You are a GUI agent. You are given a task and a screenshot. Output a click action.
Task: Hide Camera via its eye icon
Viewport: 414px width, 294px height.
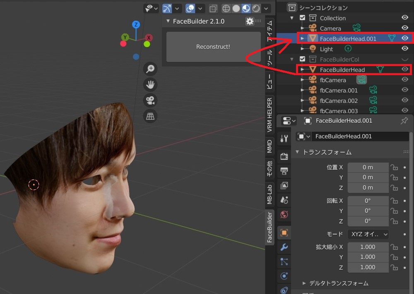tap(405, 28)
